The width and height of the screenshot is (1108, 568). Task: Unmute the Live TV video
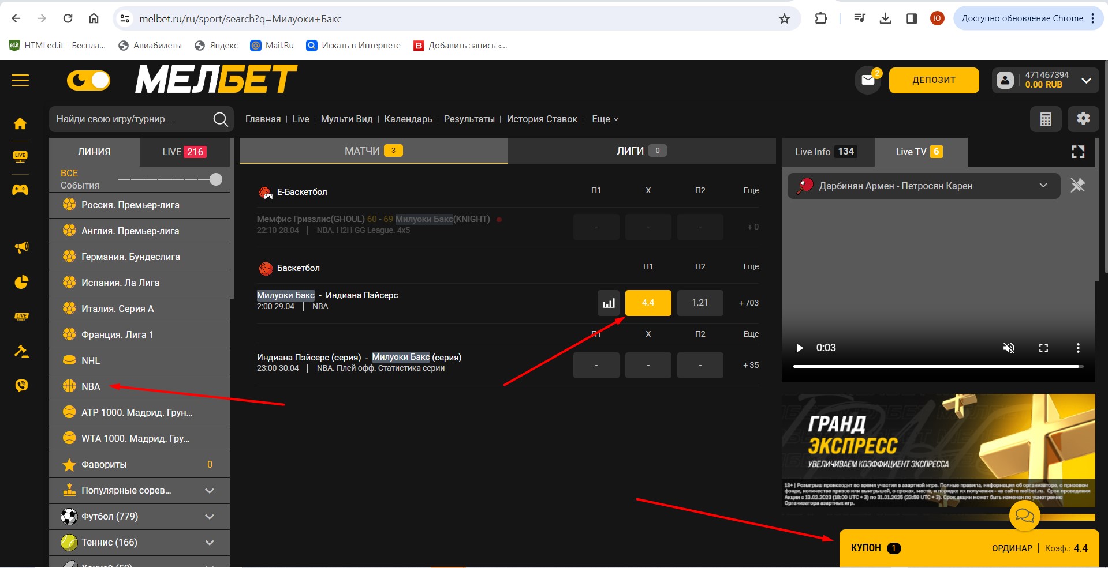tap(1009, 348)
